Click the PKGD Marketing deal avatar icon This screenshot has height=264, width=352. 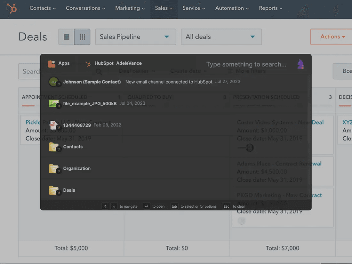click(242, 221)
